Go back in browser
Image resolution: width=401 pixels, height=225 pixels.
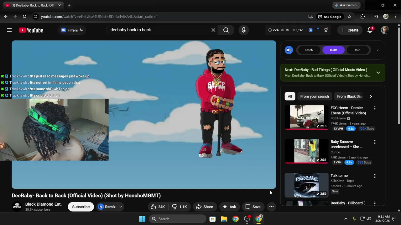6,17
